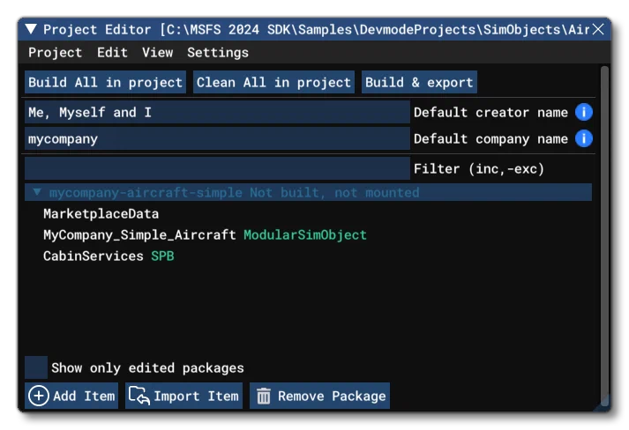Select MyCompany_Simple_Aircraft ModularSimObject item
The height and width of the screenshot is (430, 629).
pos(205,235)
